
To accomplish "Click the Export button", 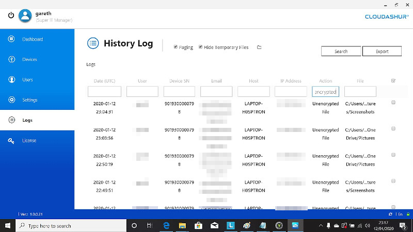I will tap(382, 51).
